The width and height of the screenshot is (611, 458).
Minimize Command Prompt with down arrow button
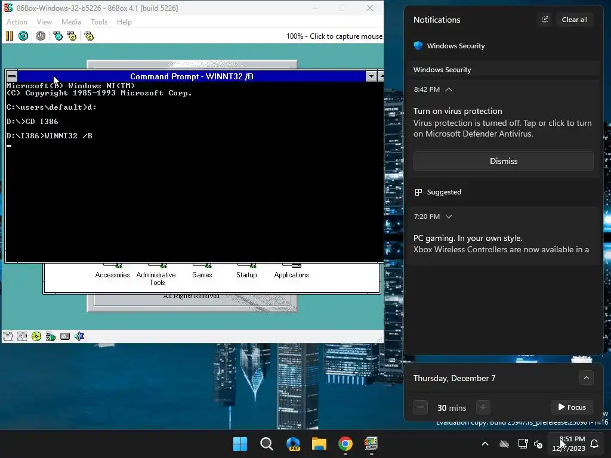(x=371, y=76)
